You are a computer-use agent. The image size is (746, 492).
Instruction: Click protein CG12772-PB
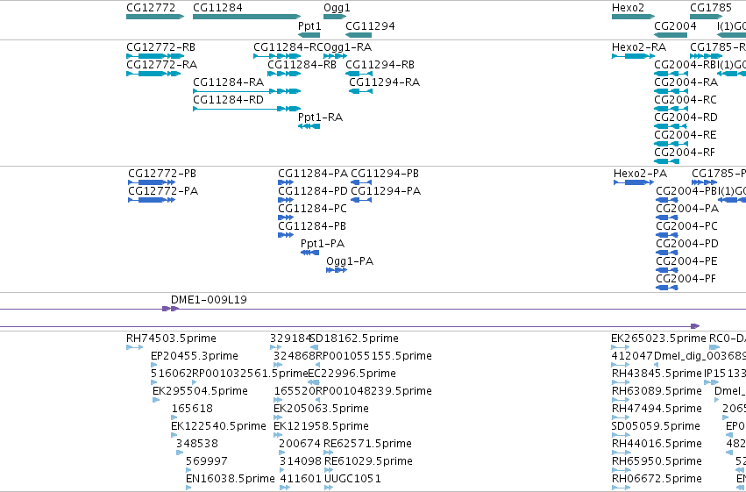coord(152,182)
